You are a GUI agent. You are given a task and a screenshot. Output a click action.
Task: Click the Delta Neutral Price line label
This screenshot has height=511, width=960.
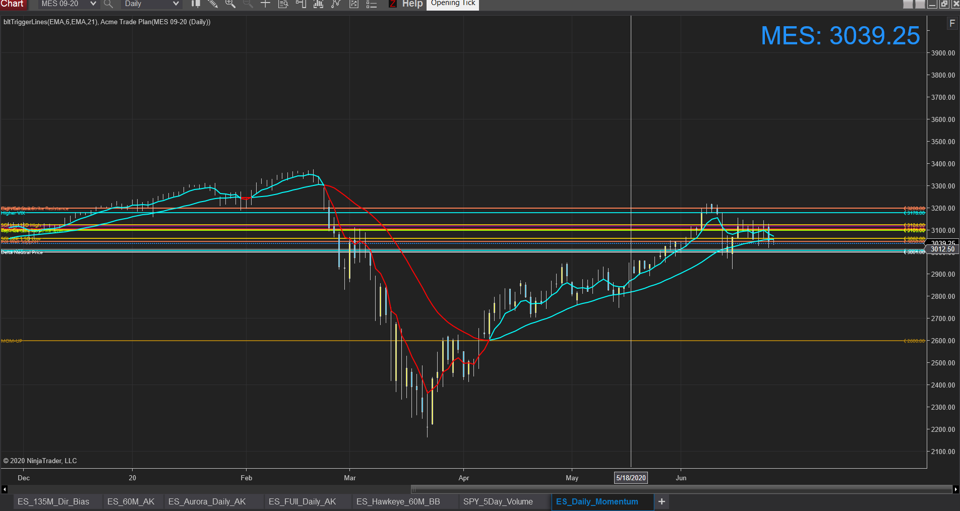tap(22, 252)
